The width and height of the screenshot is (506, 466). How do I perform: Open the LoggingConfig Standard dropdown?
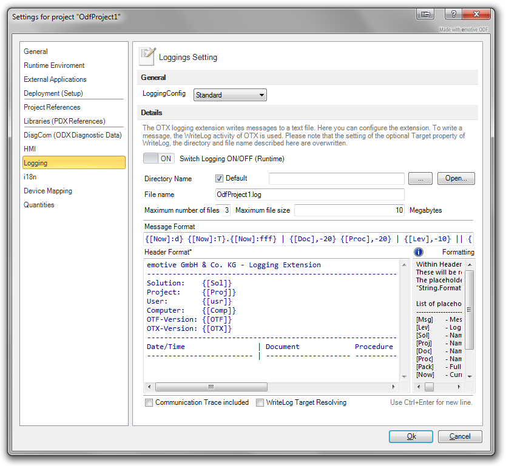coord(230,95)
